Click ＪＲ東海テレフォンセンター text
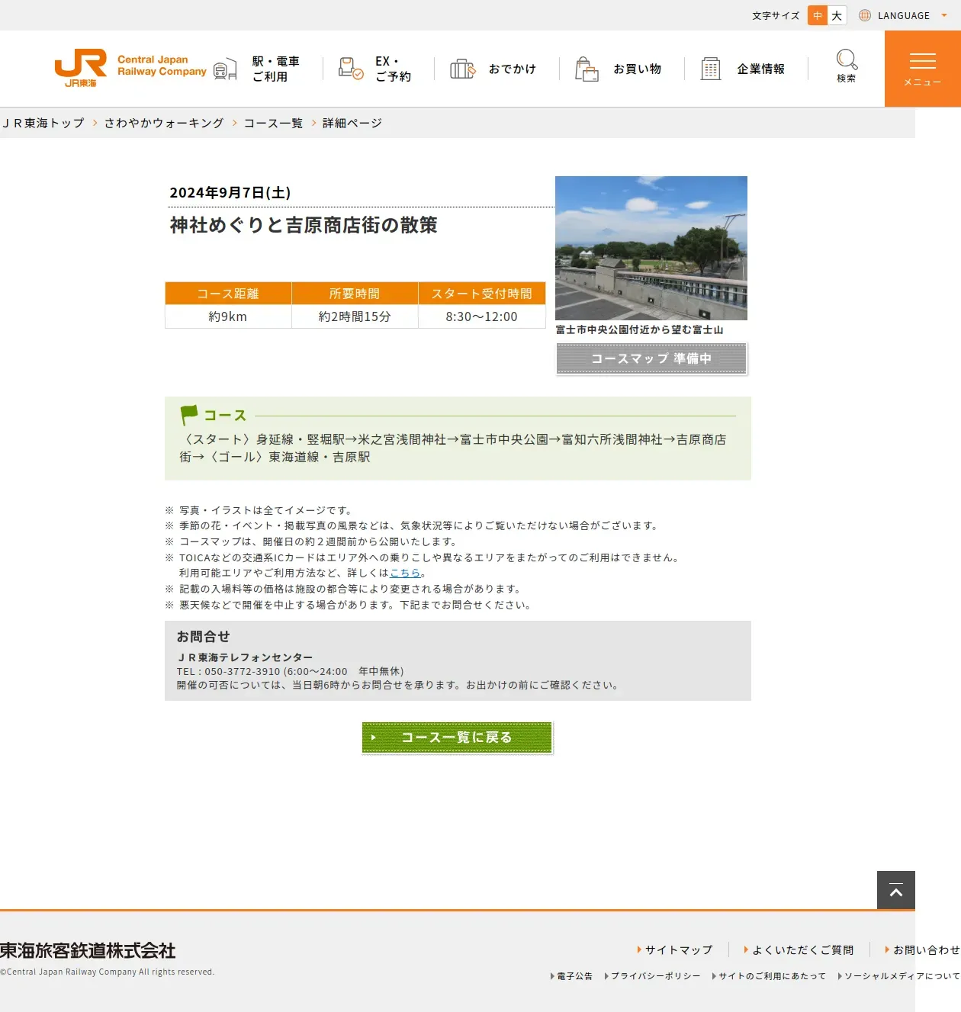 click(245, 657)
